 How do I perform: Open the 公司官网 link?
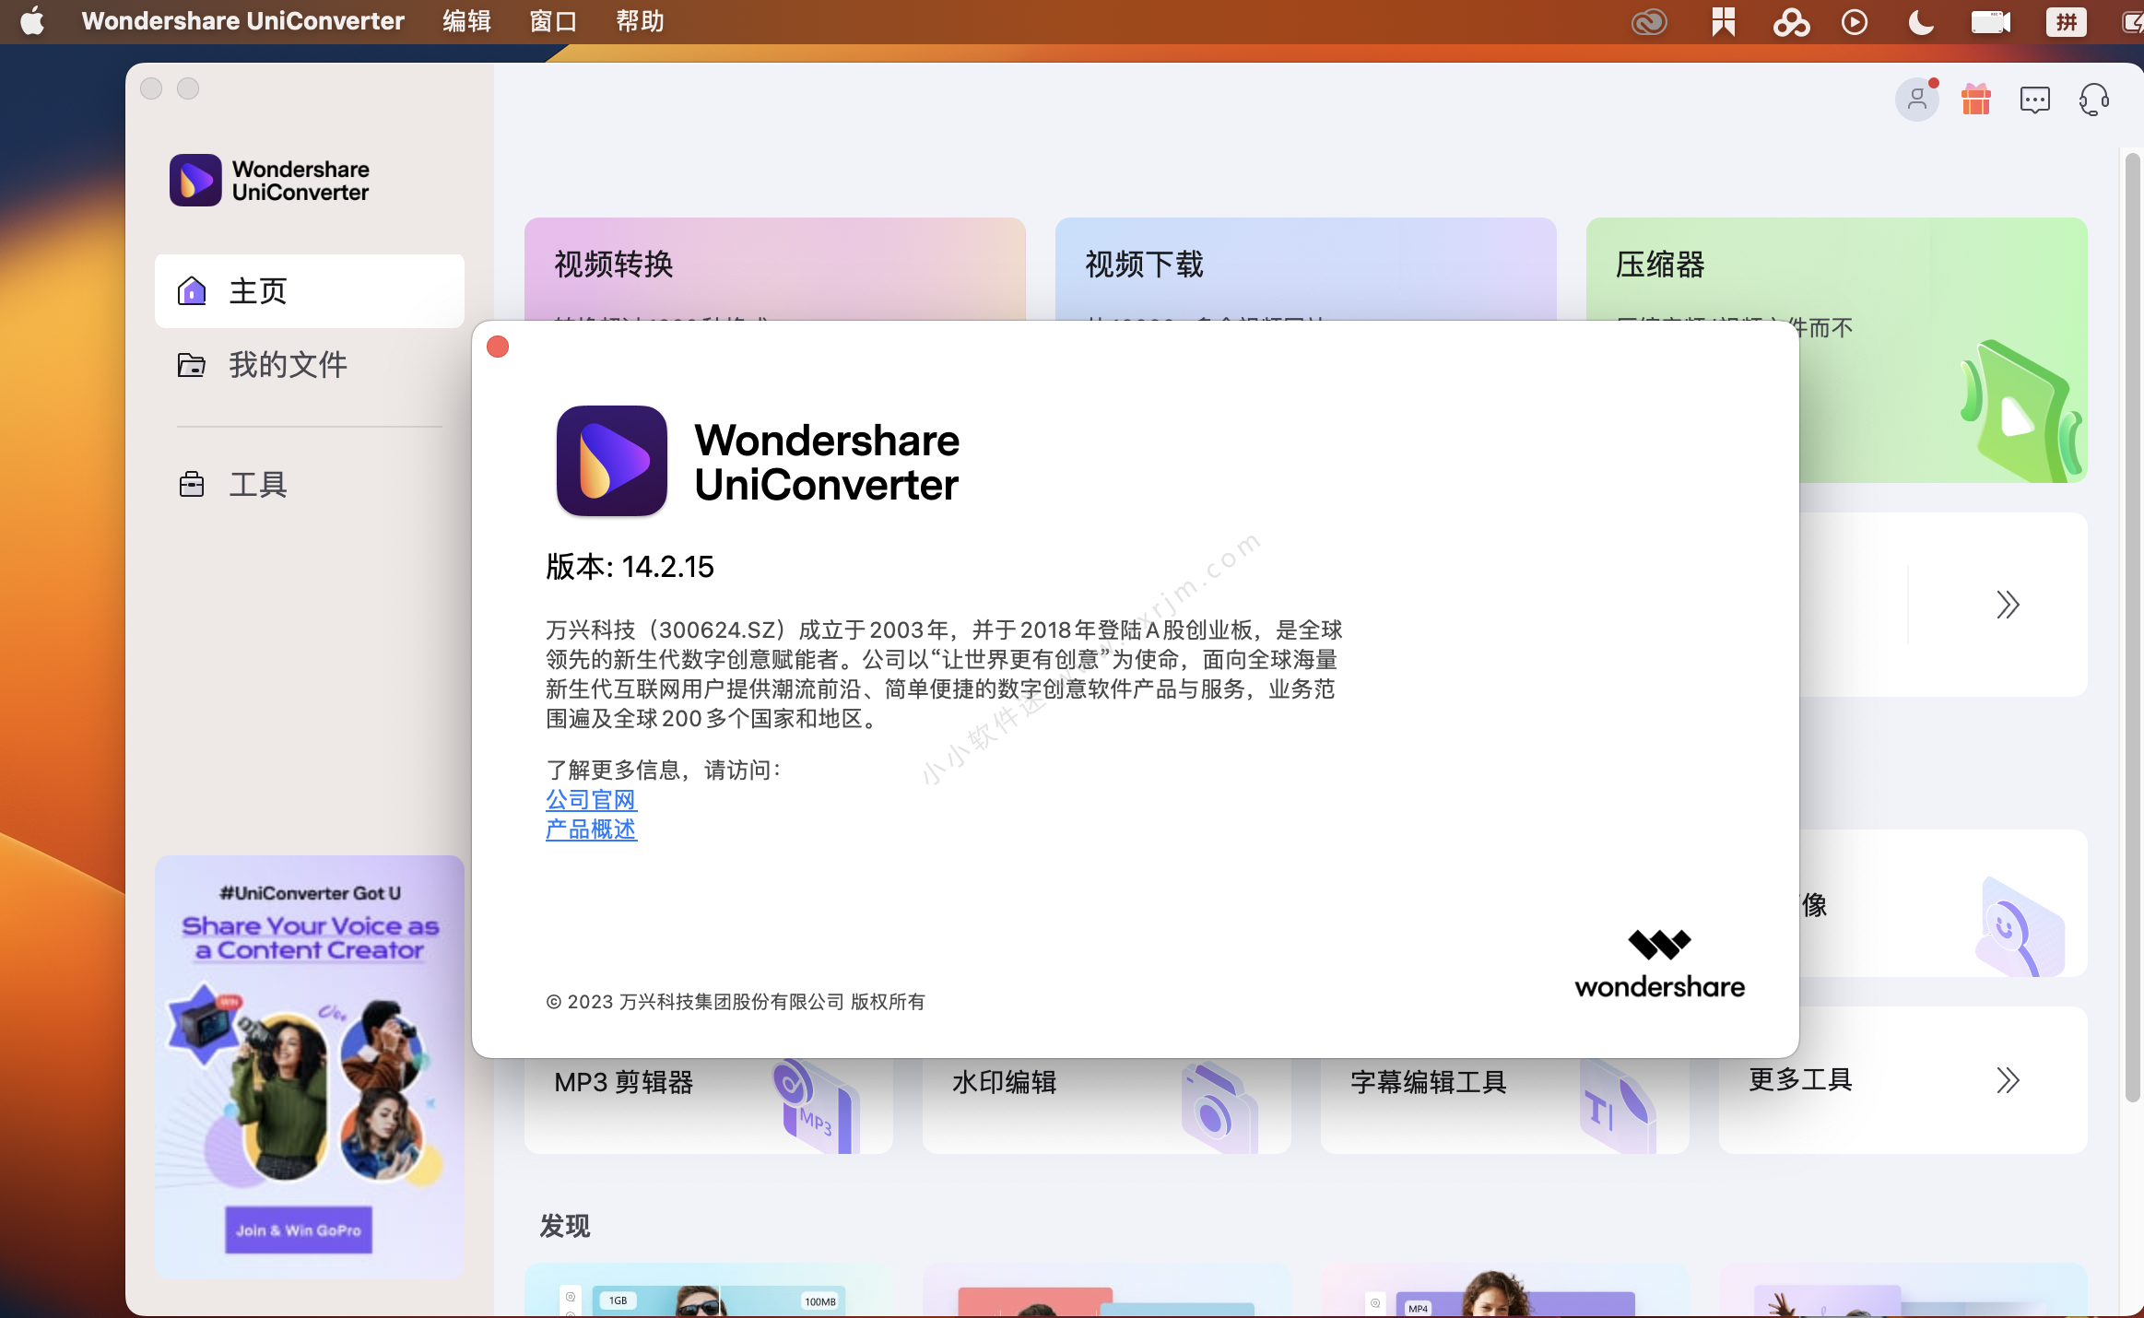click(x=591, y=799)
